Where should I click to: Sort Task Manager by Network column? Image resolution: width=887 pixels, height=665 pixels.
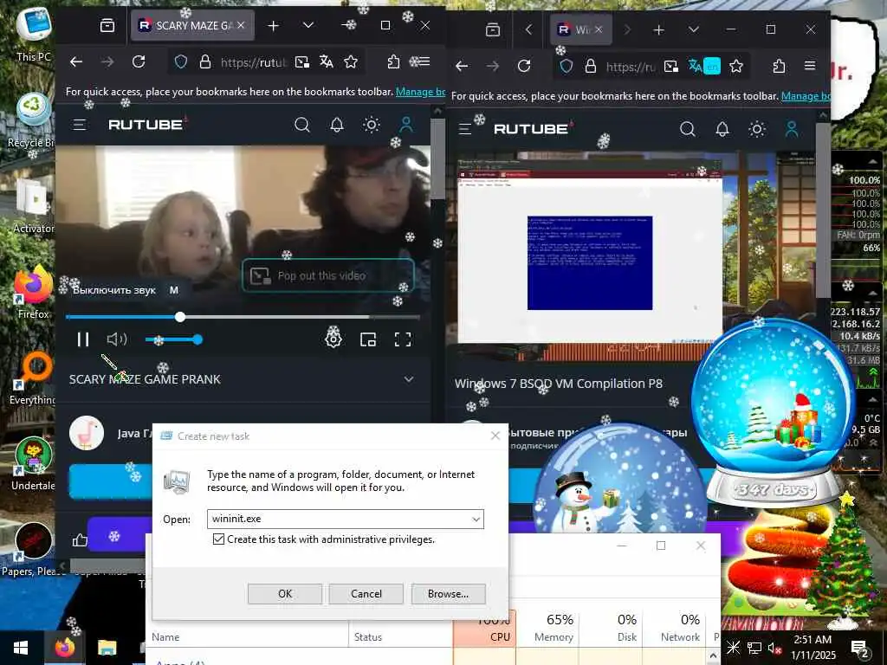pyautogui.click(x=674, y=628)
